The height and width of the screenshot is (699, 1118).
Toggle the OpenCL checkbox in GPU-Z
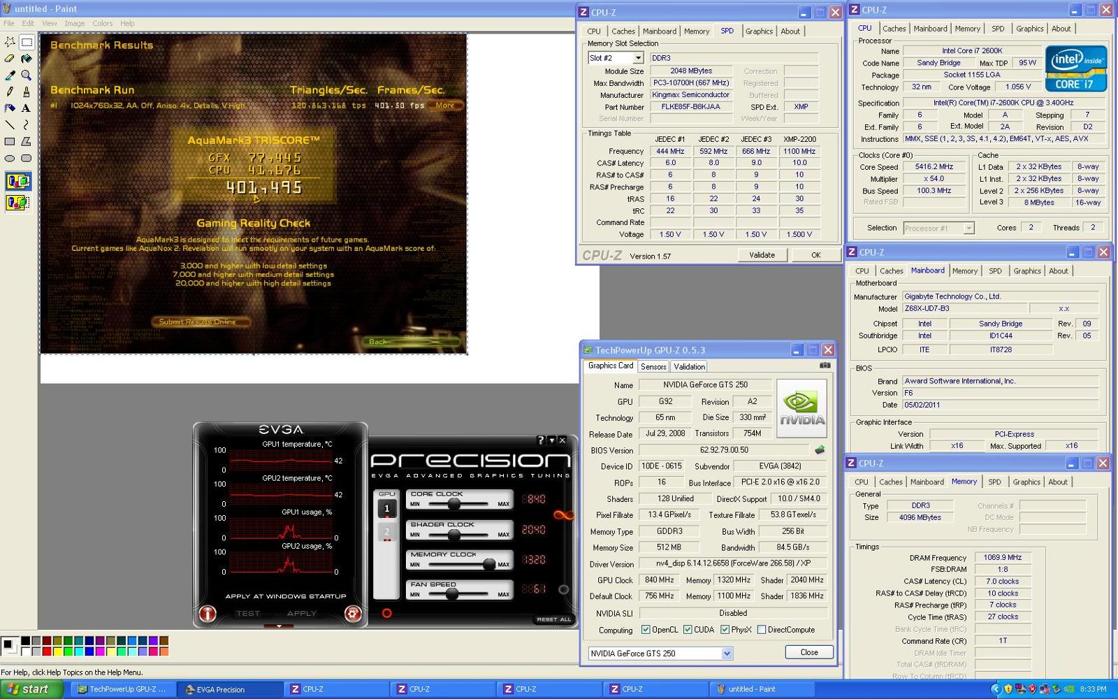click(646, 630)
